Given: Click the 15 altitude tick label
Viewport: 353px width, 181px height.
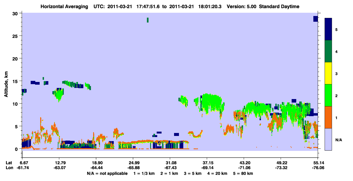Looking at the screenshot, I should [16, 81].
